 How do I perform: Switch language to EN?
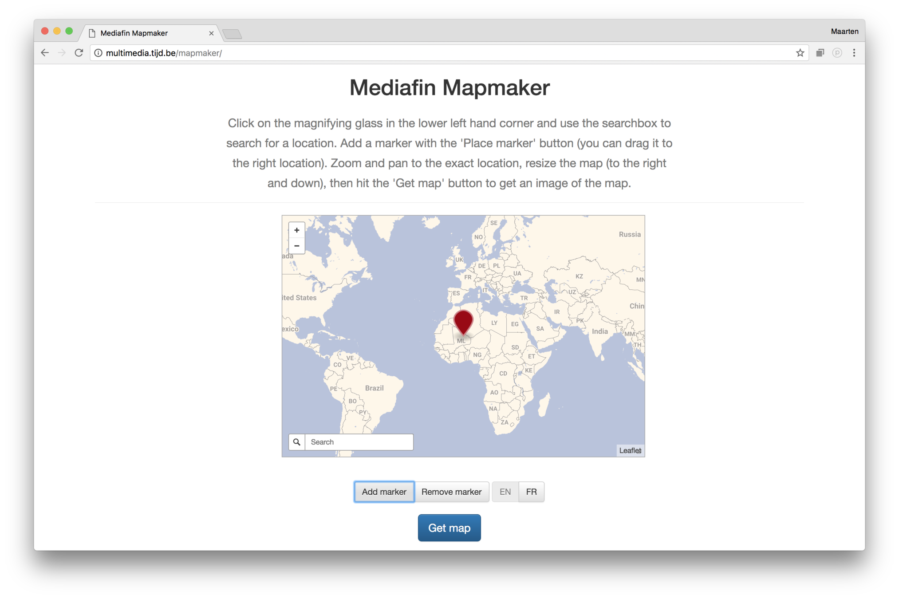[x=505, y=492]
